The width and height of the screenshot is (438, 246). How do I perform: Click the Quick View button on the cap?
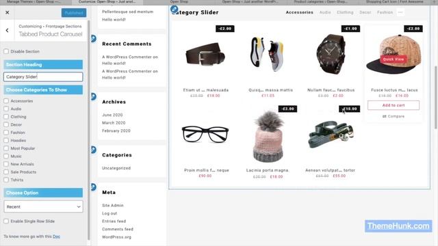coord(394,59)
